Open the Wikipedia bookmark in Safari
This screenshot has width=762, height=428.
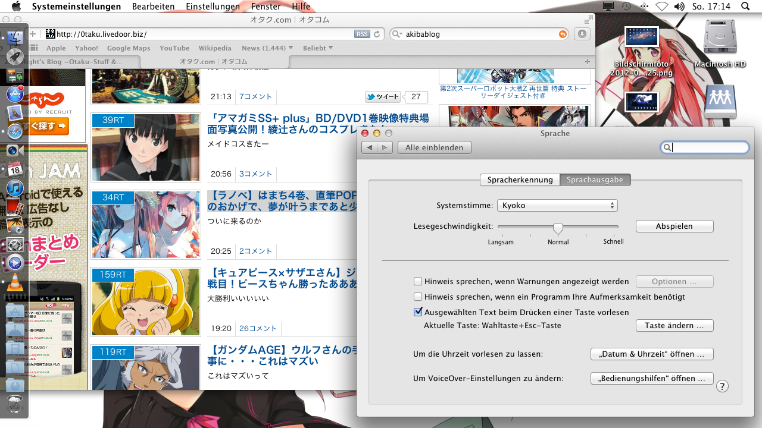coord(215,48)
